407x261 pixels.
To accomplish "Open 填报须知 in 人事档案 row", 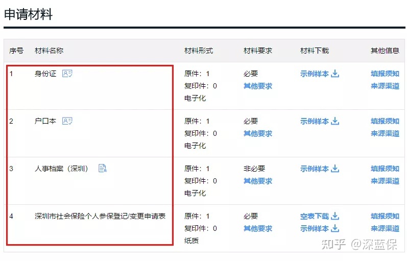I will click(385, 169).
